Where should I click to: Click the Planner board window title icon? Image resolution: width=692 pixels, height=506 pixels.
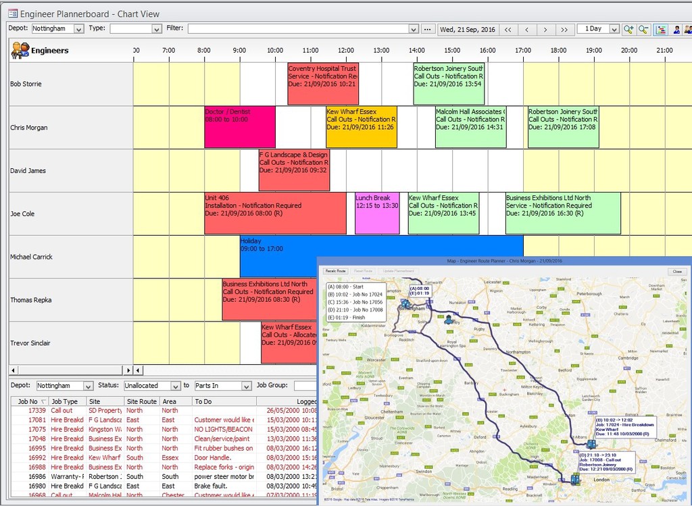click(x=13, y=14)
